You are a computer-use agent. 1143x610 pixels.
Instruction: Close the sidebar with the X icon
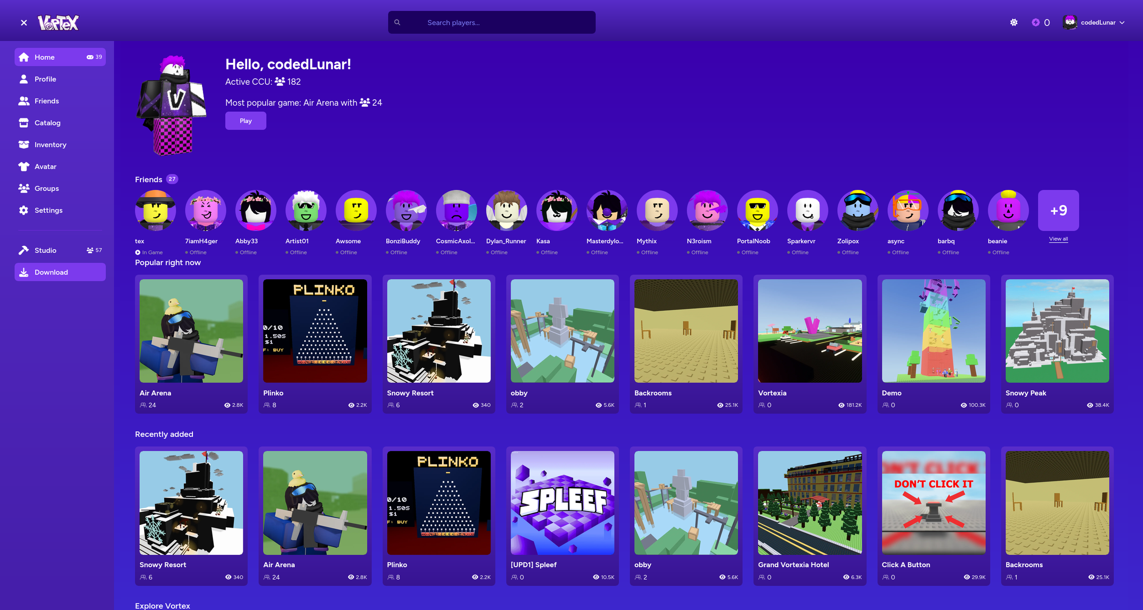click(x=24, y=22)
